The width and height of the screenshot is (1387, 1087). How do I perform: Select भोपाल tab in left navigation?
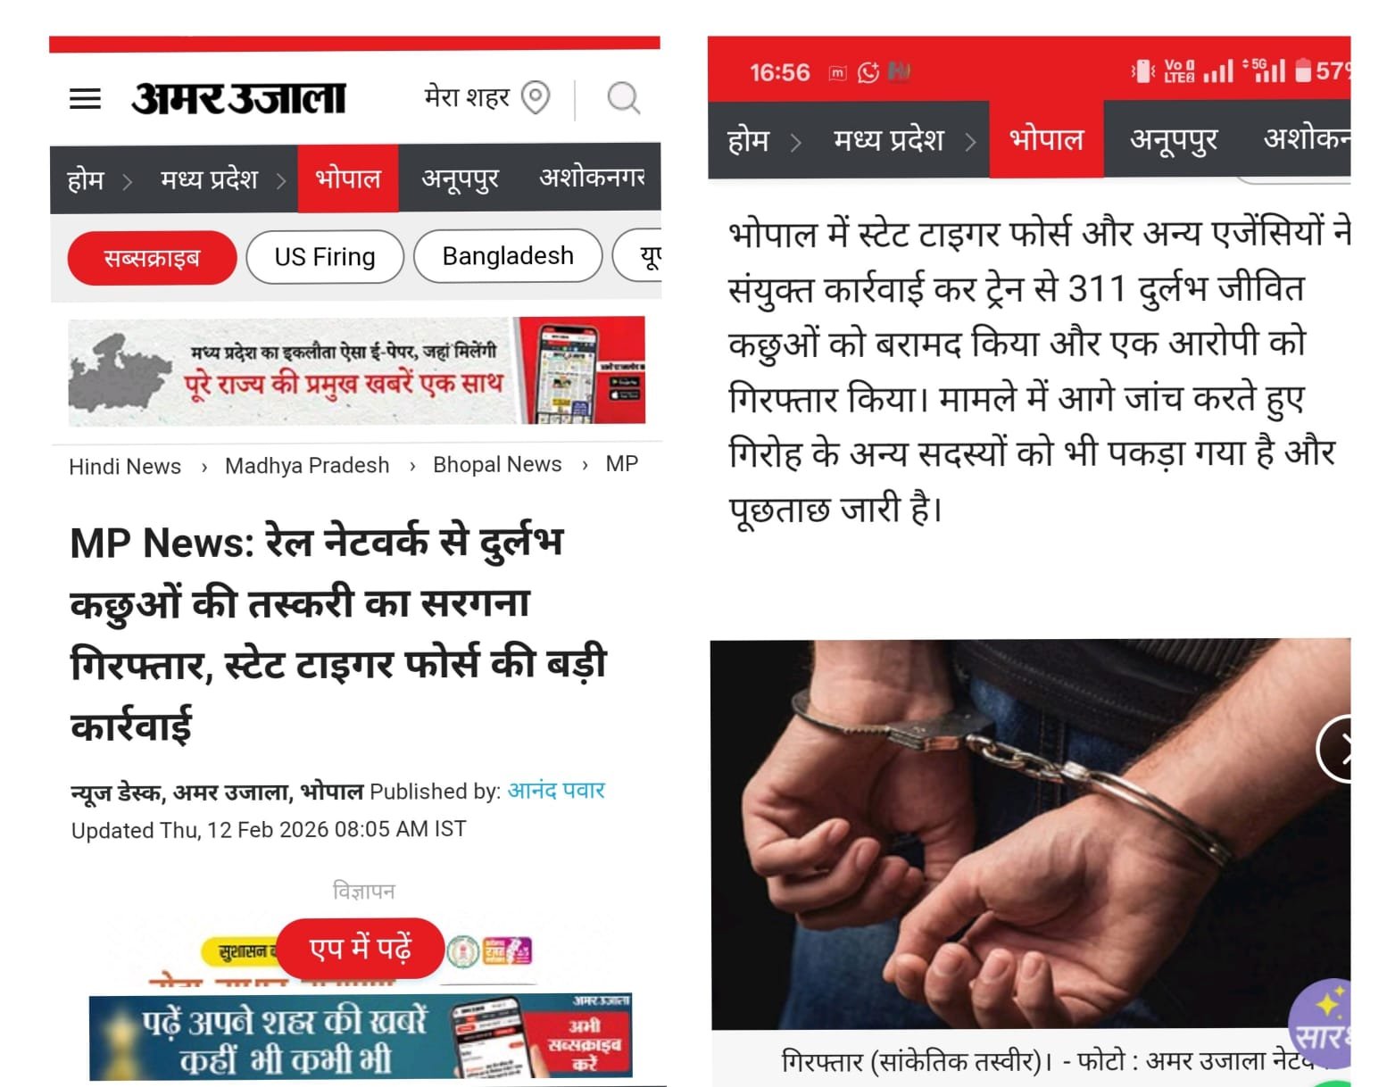pyautogui.click(x=348, y=178)
